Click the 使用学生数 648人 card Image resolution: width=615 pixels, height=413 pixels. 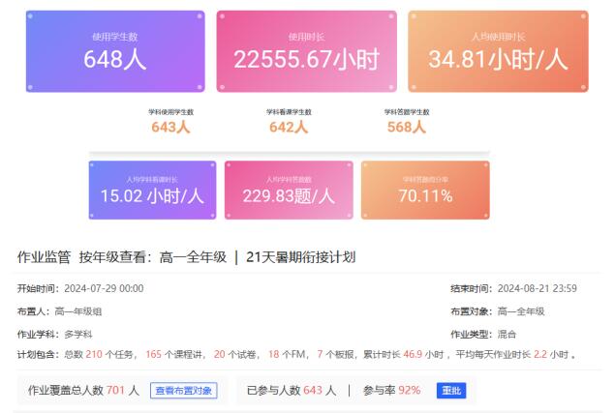tap(115, 51)
